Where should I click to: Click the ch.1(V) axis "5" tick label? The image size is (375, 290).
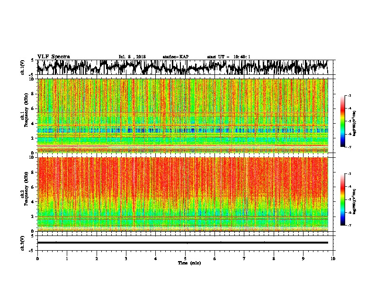point(33,60)
